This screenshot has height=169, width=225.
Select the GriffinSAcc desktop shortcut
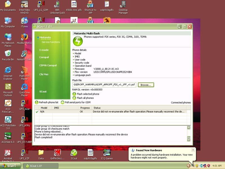pyautogui.click(x=57, y=155)
